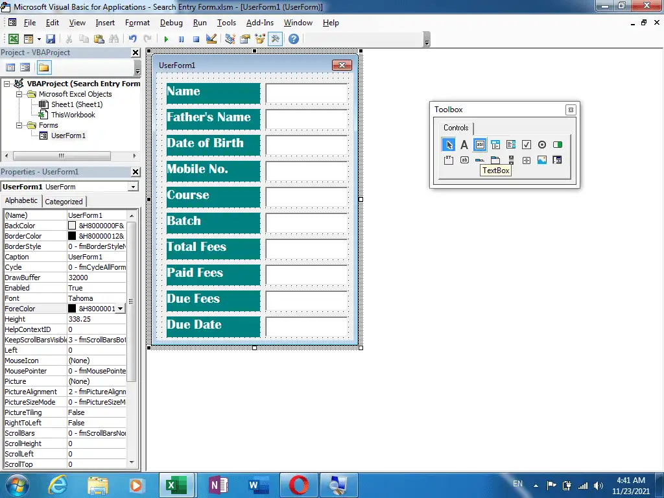Collapse Microsoft Excel Objects folder
The width and height of the screenshot is (664, 498).
click(19, 94)
